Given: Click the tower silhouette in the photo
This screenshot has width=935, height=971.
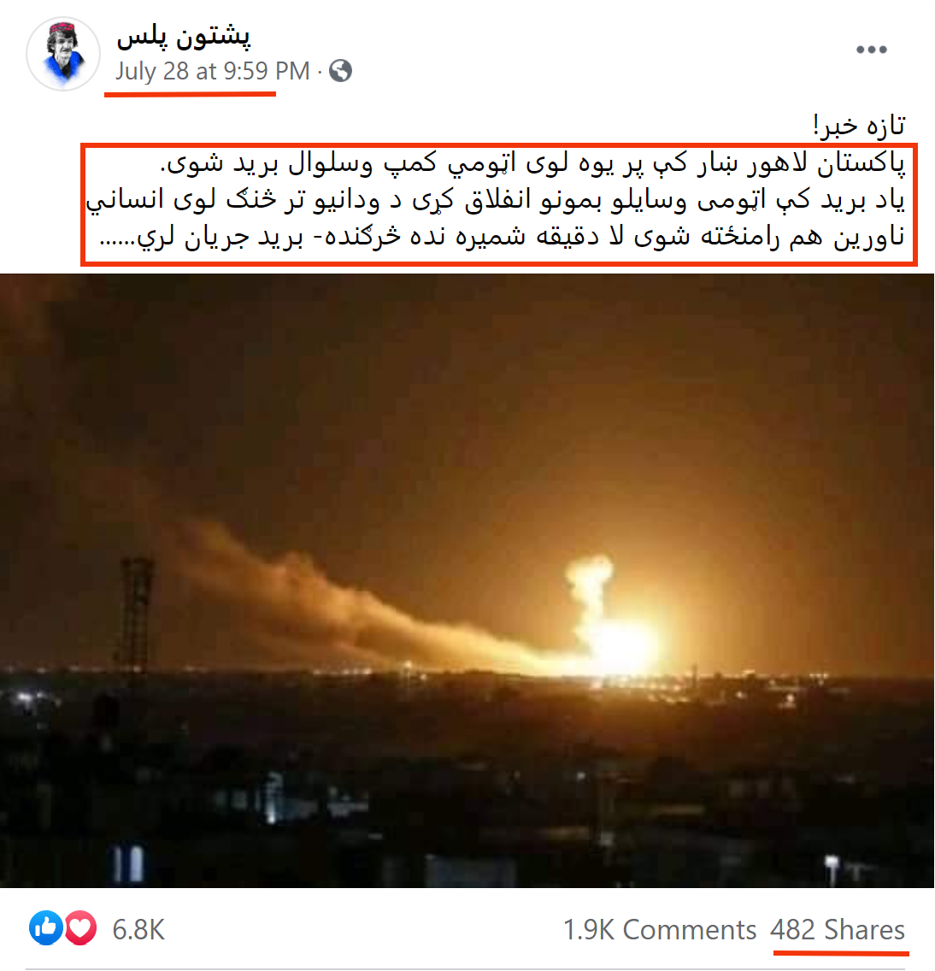Looking at the screenshot, I should (133, 613).
